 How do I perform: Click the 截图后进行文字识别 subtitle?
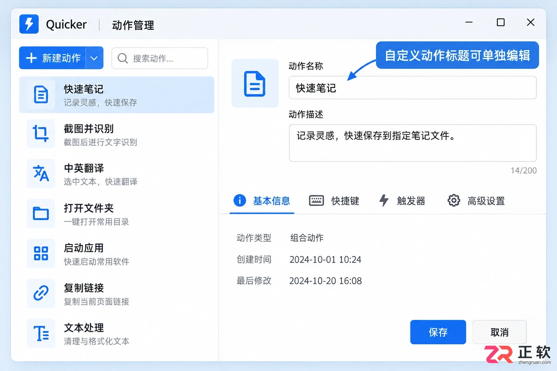(101, 142)
